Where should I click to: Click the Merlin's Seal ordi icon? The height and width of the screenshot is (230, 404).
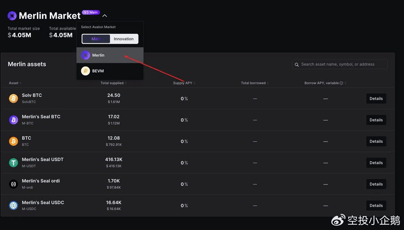point(13,184)
